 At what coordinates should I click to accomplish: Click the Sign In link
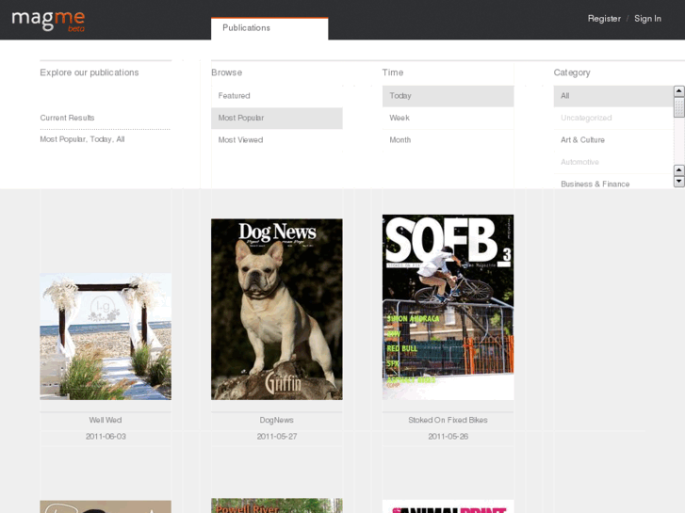647,19
